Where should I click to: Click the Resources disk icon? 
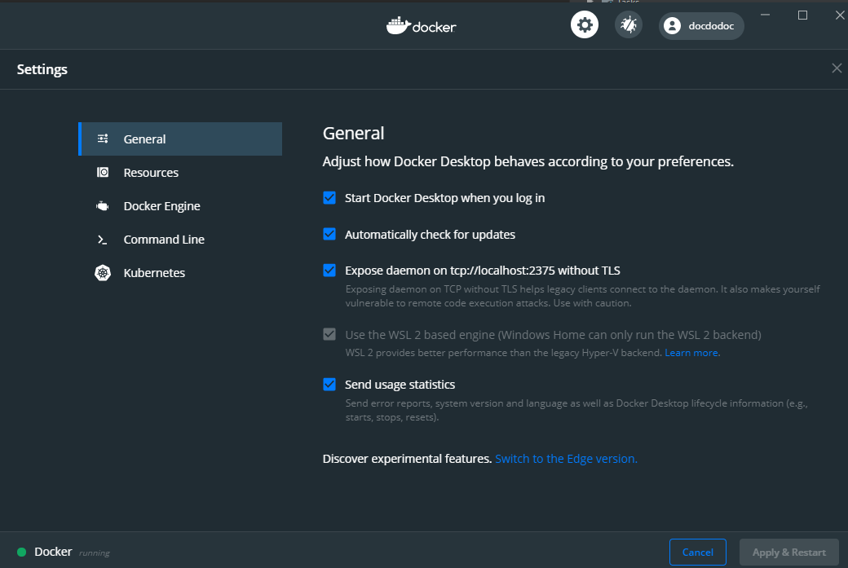[x=103, y=173]
